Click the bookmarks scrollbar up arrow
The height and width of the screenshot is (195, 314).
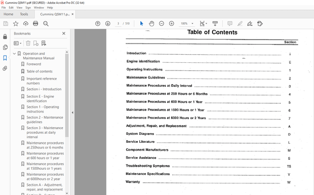[67, 52]
